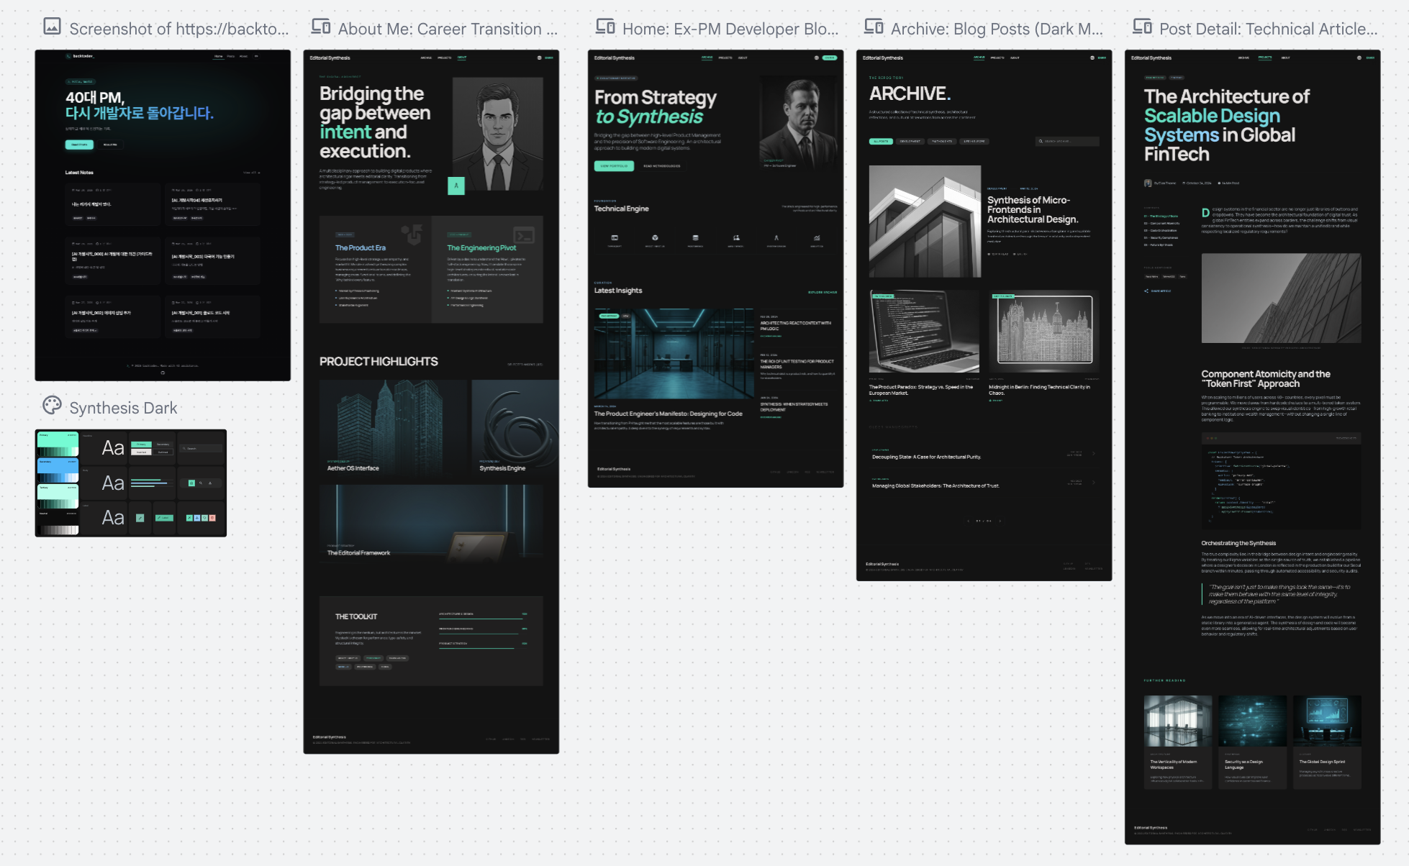Viewport: 1409px width, 866px height.
Task: Click the search field in the Archive mockup
Action: [x=1067, y=142]
